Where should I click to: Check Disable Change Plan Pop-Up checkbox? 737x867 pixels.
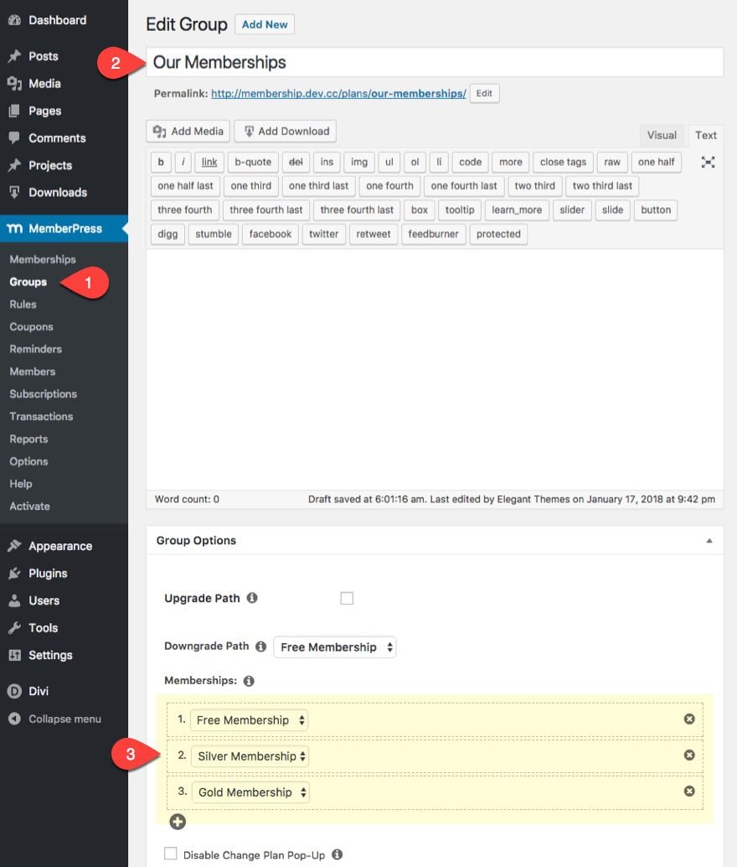pos(171,854)
